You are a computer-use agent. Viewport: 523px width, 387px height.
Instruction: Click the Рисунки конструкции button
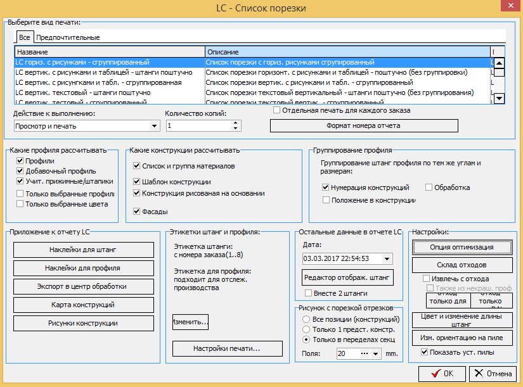[x=84, y=323]
